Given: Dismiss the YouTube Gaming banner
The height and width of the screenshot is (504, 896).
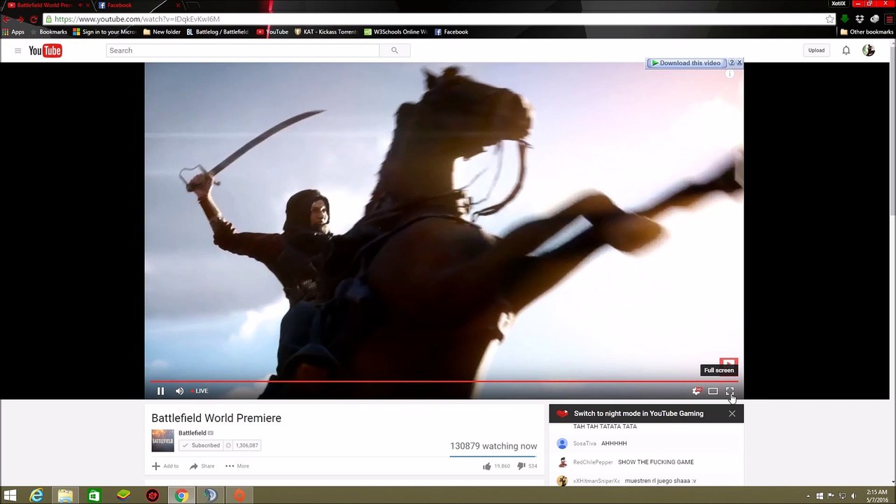Looking at the screenshot, I should (x=732, y=414).
